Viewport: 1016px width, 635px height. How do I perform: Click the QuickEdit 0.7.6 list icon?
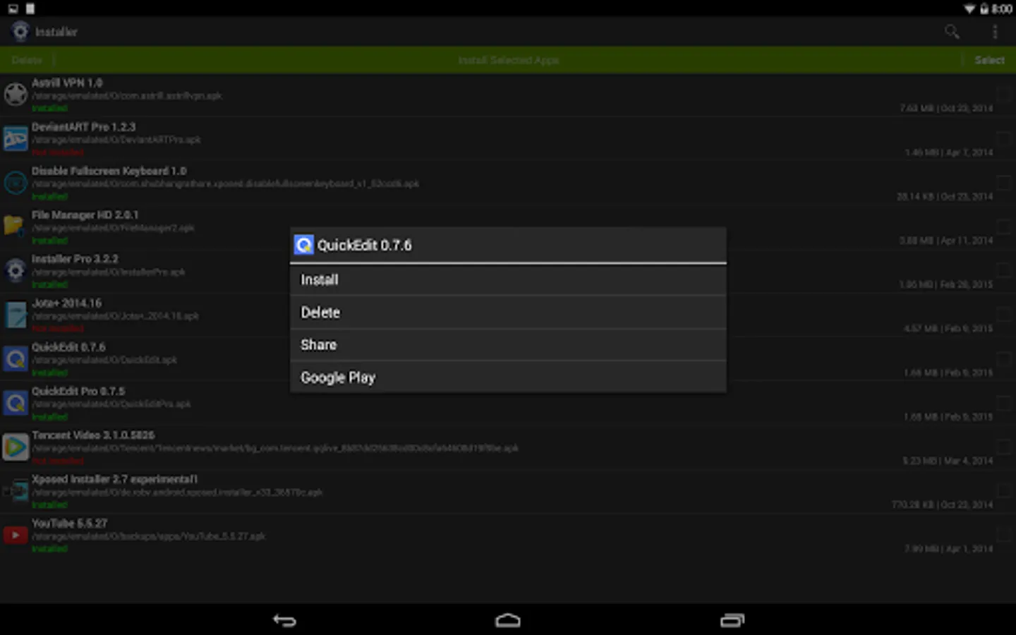point(16,359)
